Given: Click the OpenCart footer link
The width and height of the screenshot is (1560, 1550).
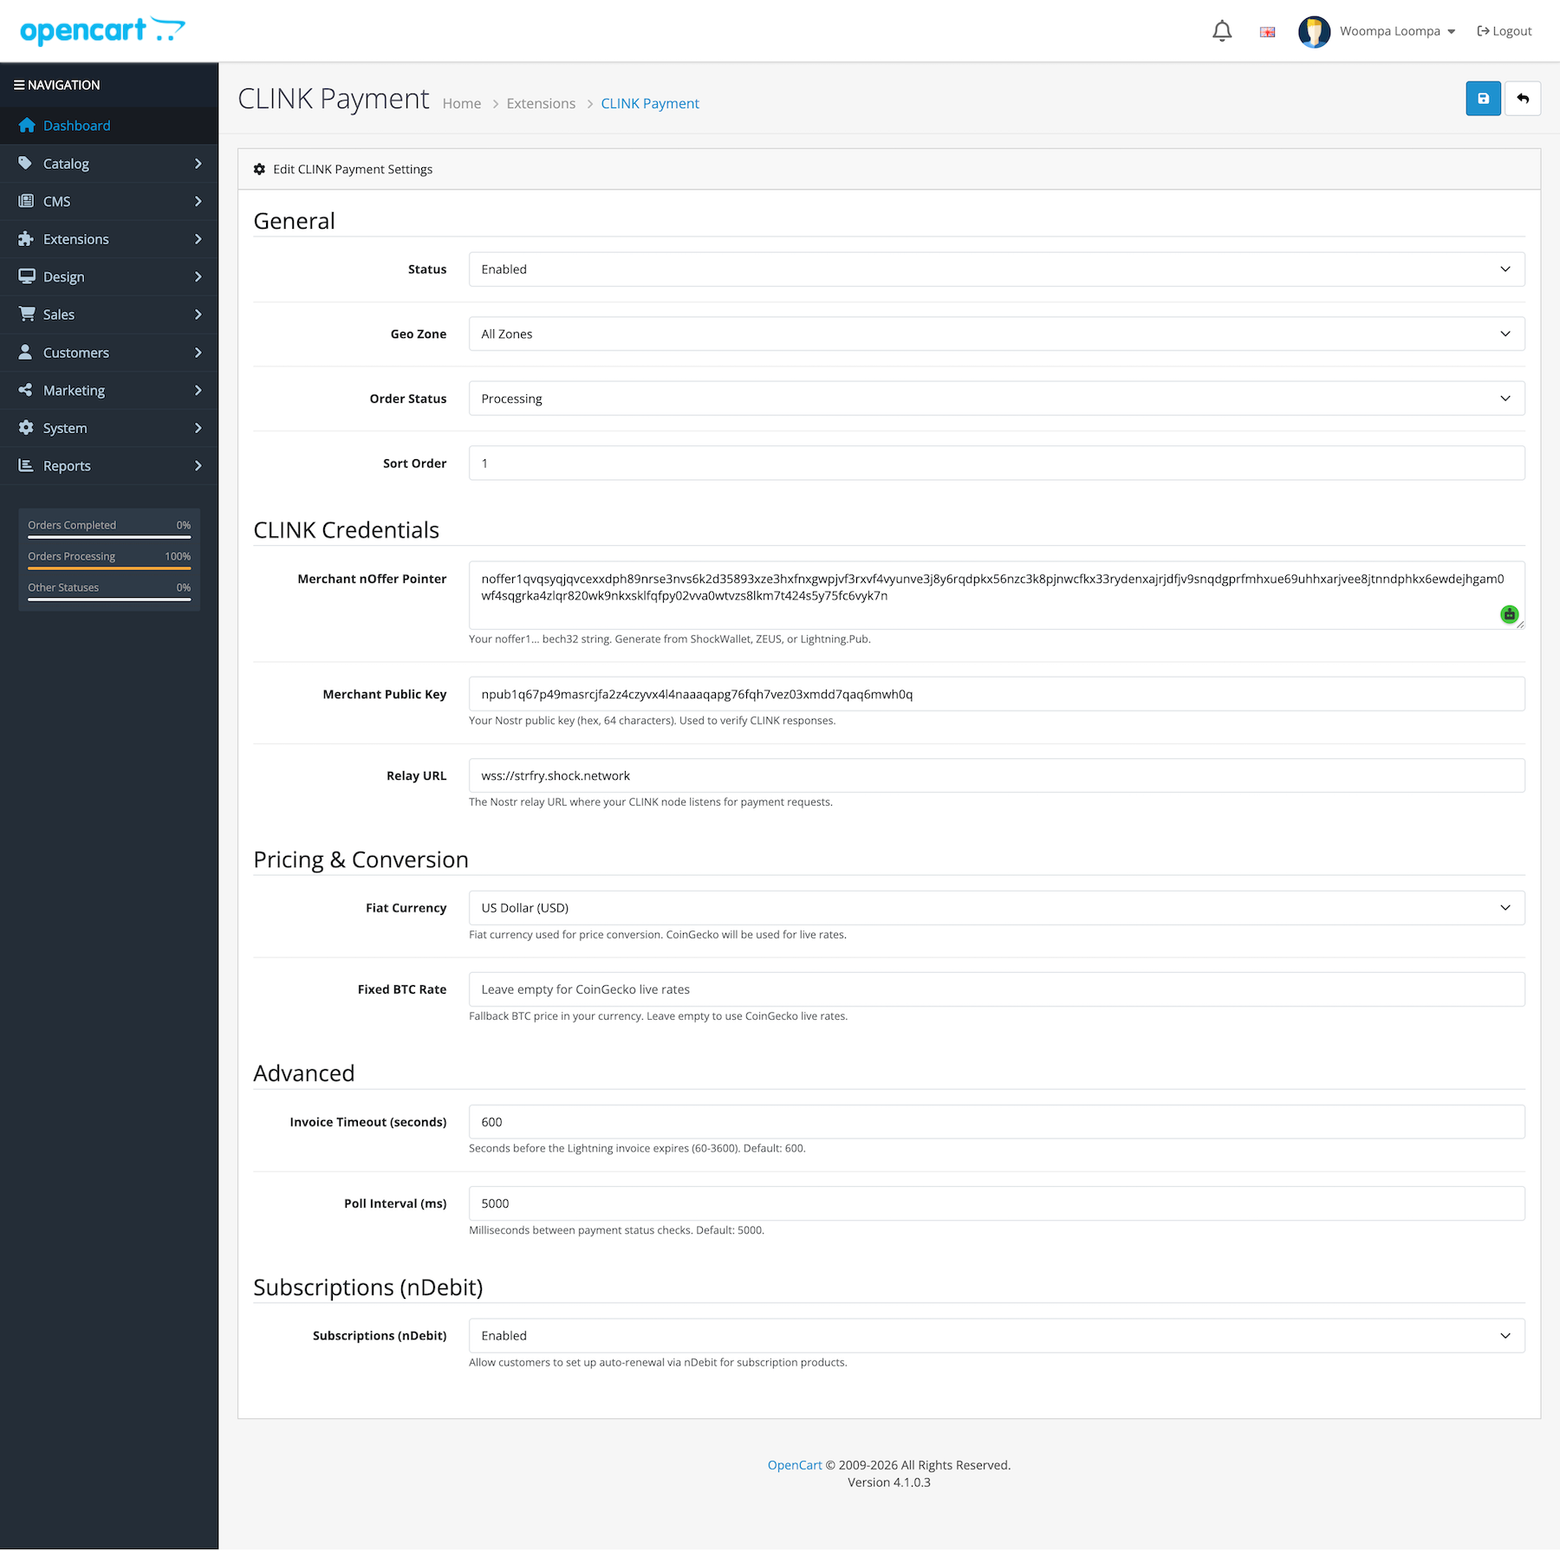Looking at the screenshot, I should 794,1465.
